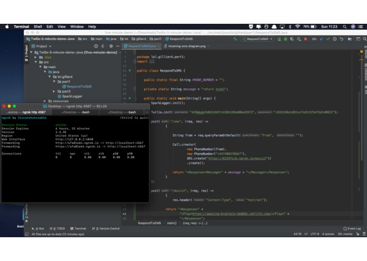The width and height of the screenshot is (367, 261).
Task: Click the shield icon in the macOS menu bar
Action: click(x=251, y=27)
